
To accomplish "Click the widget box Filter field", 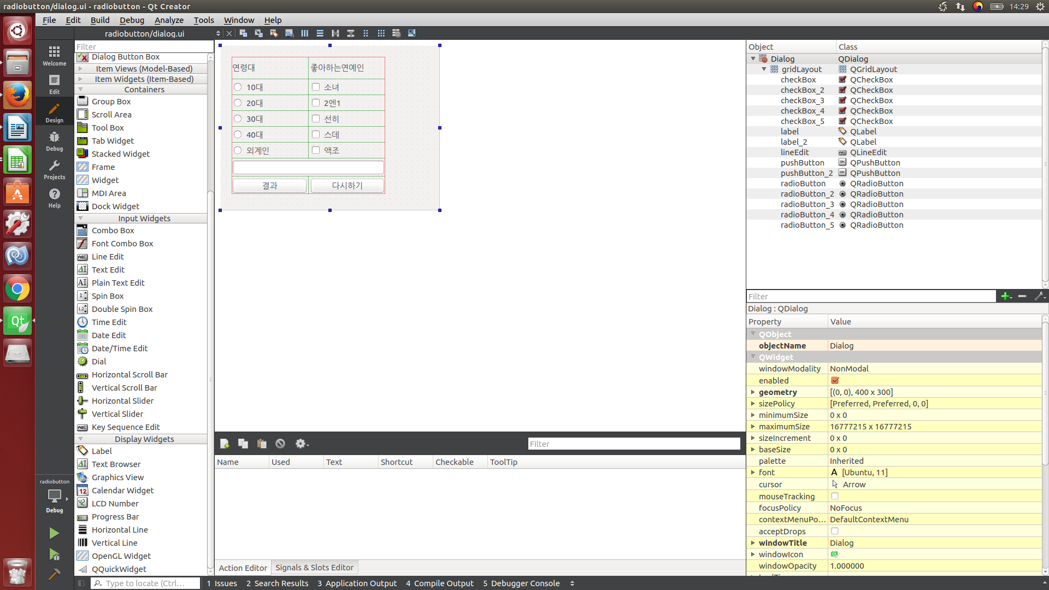I will [141, 47].
